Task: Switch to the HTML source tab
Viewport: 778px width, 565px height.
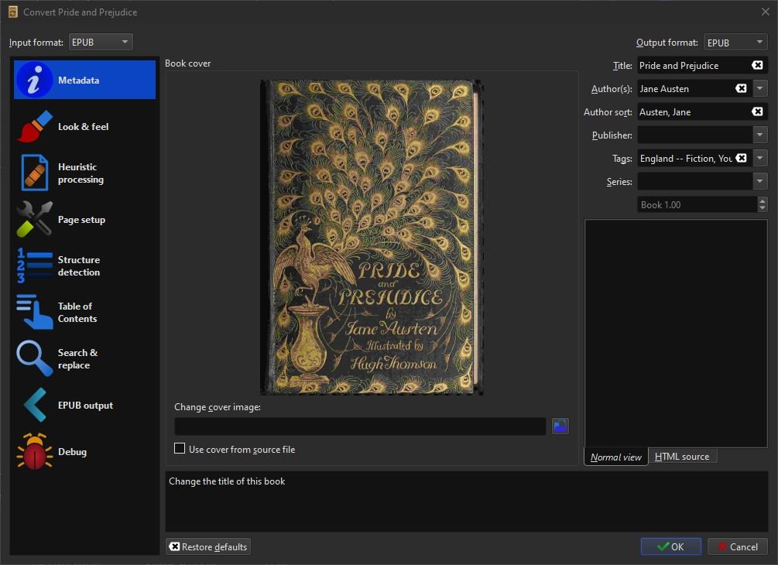Action: 682,457
